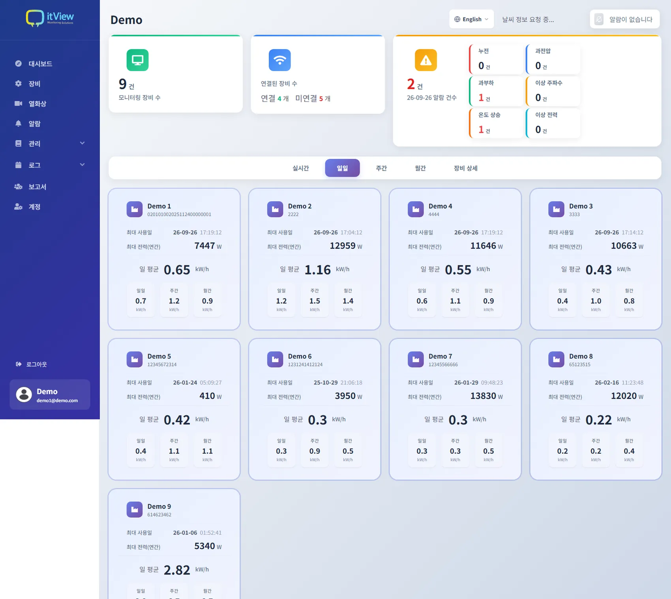This screenshot has width=671, height=599.
Task: Open the English language dropdown
Action: pos(471,19)
